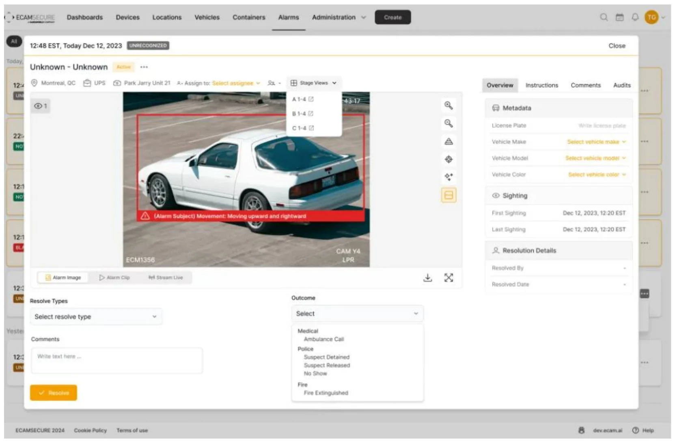Switch to the Instructions tab
The image size is (675, 441).
coord(541,85)
